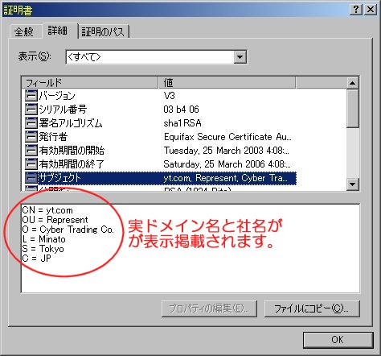
Task: Click field list scrollbar down arrow
Action: coord(352,184)
